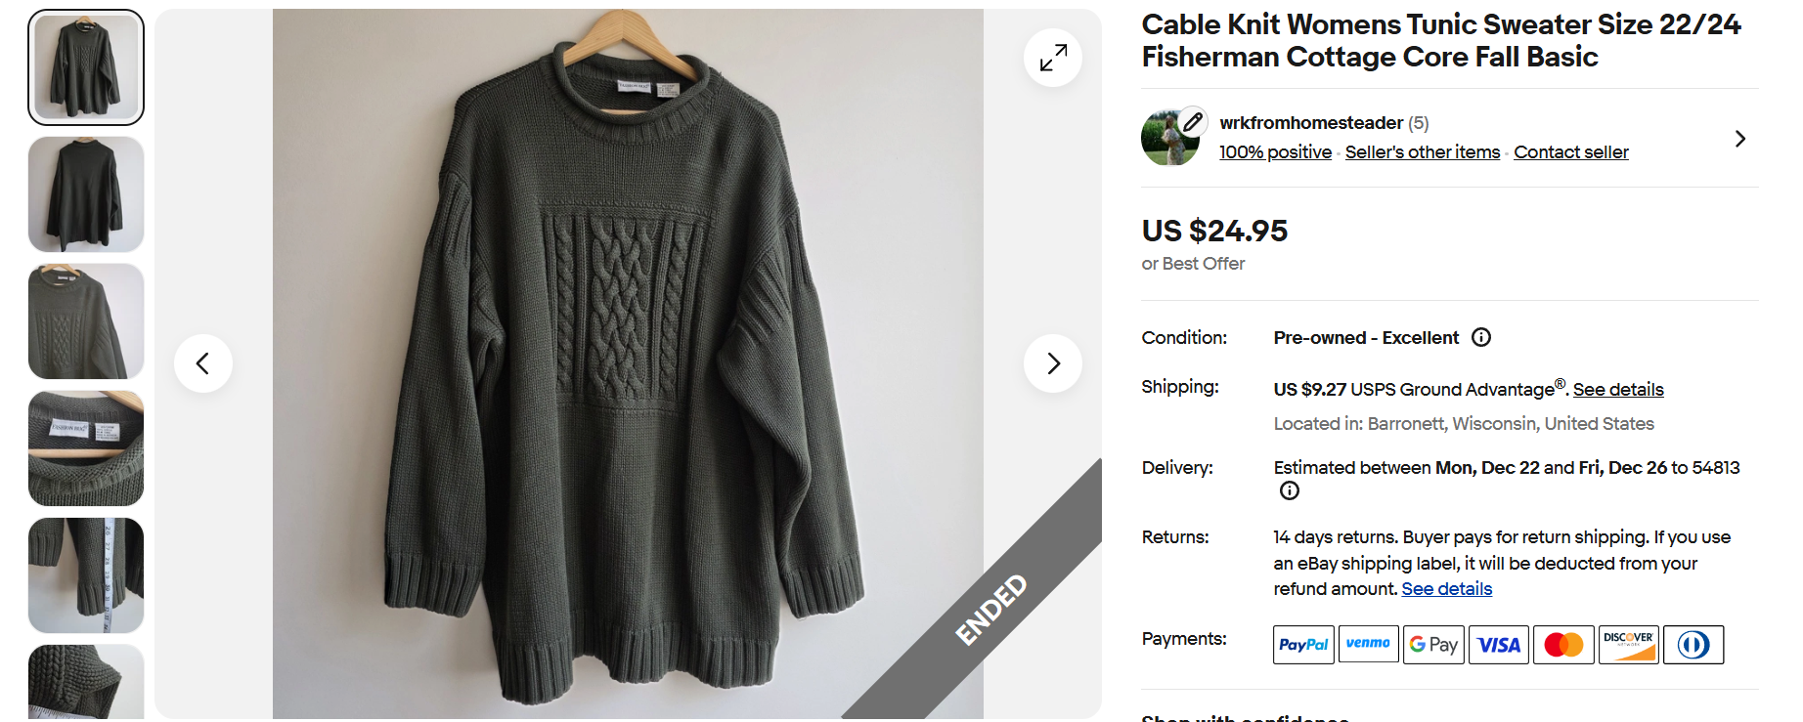
Task: Click the seller avatar edit pencil
Action: coord(1192,122)
